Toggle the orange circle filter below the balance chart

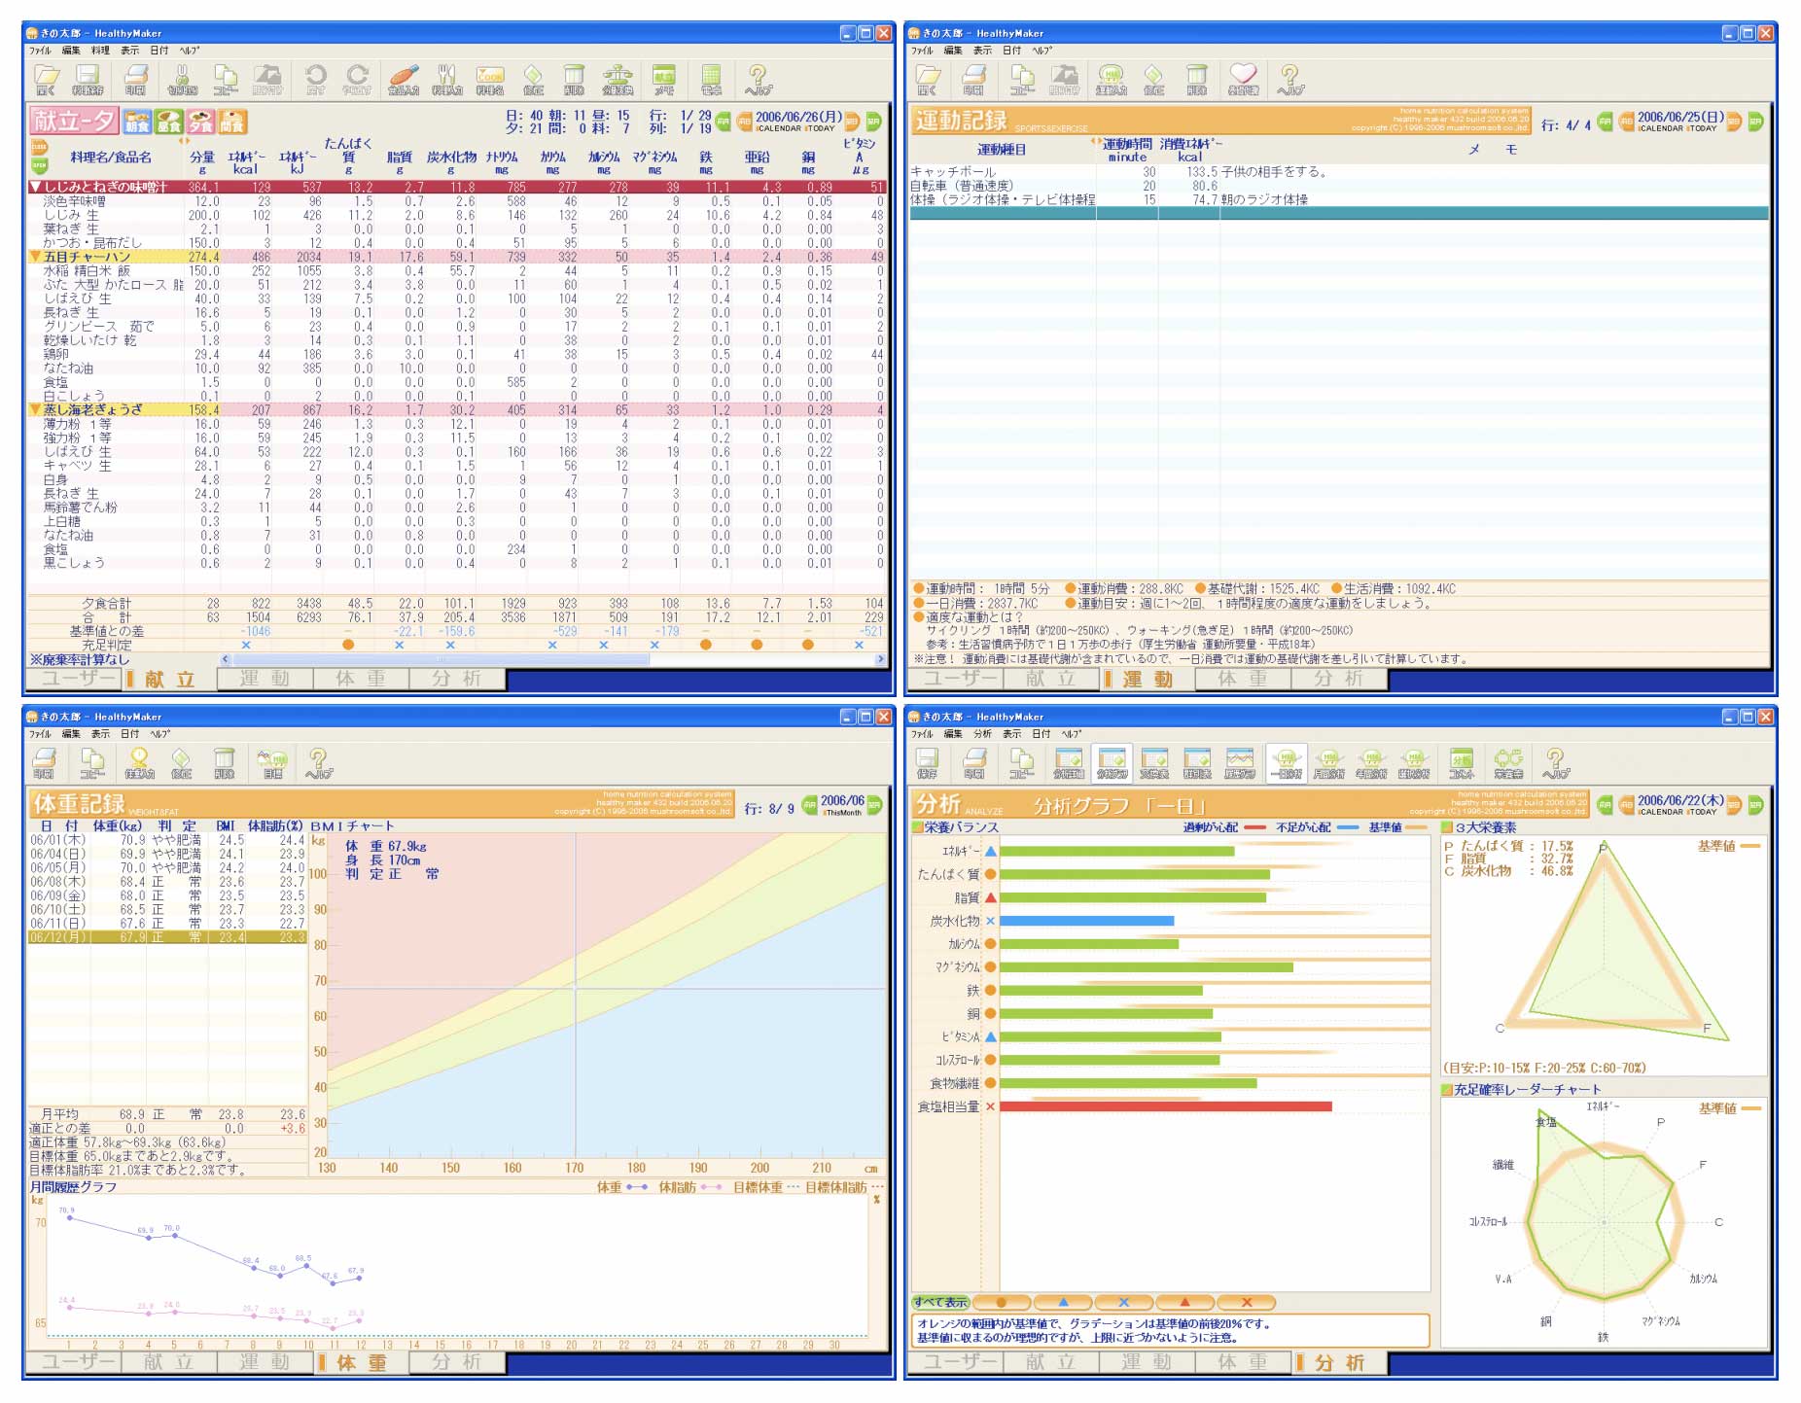click(1002, 1302)
